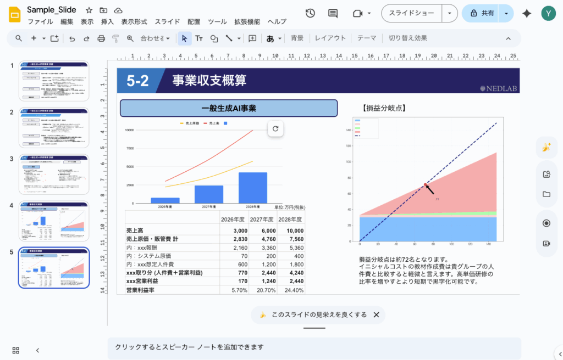Open the 挿入 menu
This screenshot has width=563, height=360.
coord(108,22)
